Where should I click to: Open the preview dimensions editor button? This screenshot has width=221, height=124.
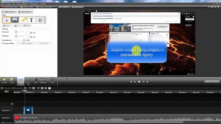click(65, 7)
